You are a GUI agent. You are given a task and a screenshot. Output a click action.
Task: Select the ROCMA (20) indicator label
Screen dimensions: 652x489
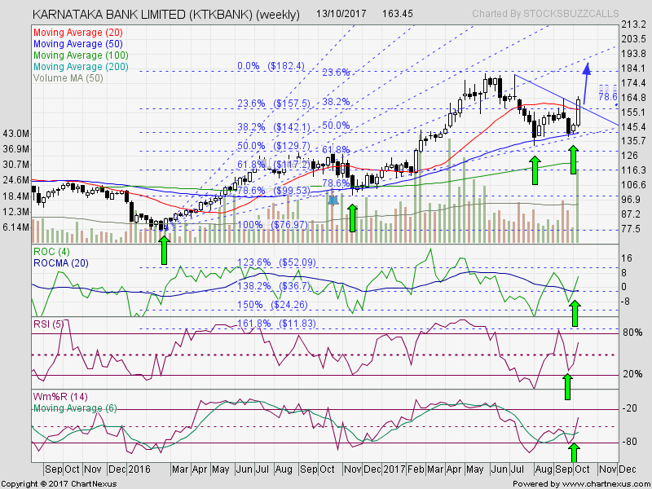tap(60, 263)
